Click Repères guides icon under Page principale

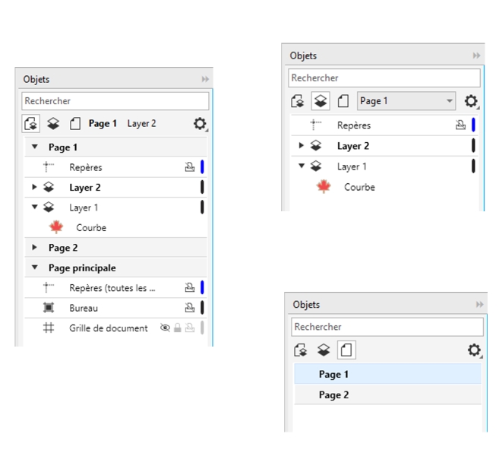point(49,287)
